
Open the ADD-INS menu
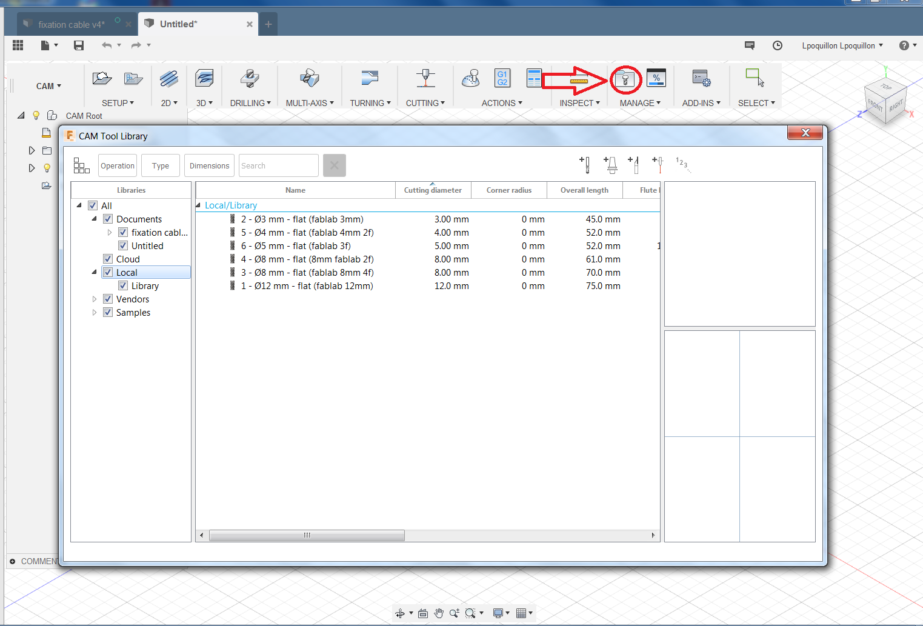[x=701, y=103]
